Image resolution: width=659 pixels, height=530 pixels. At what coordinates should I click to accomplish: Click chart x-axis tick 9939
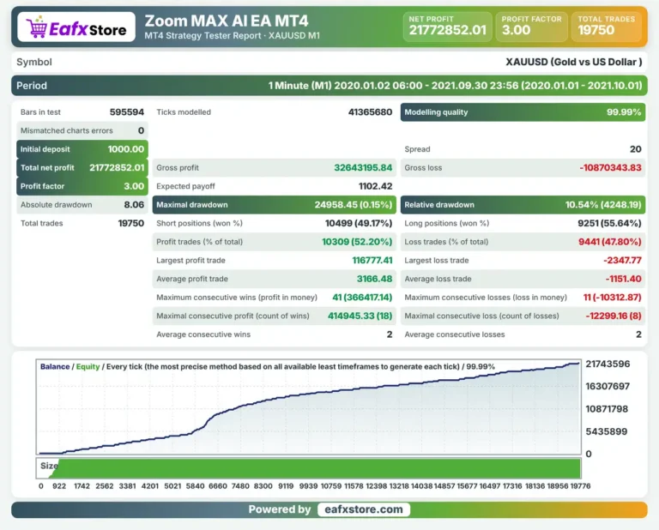coord(309,486)
